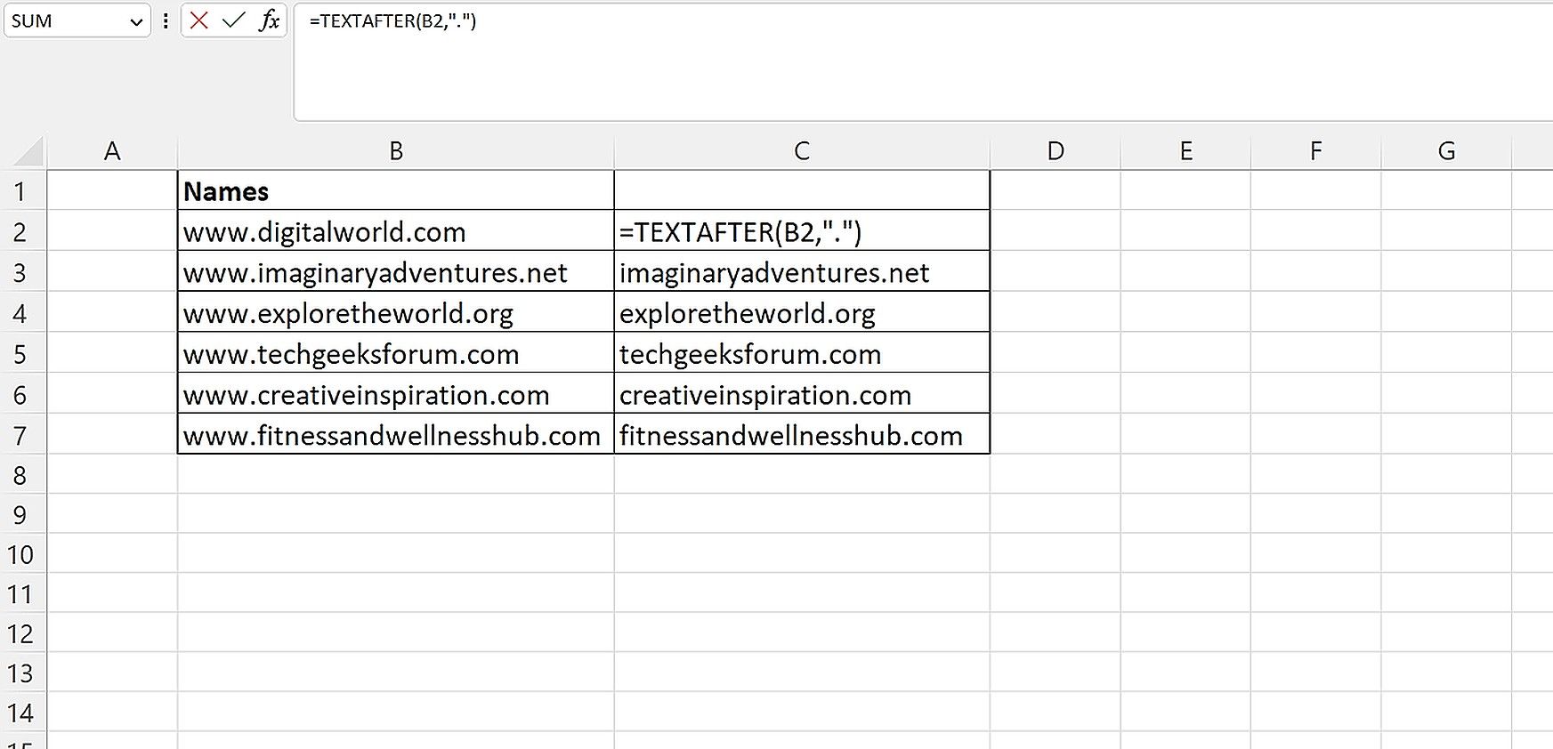Viewport: 1553px width, 749px height.
Task: Select column B header
Action: click(396, 150)
